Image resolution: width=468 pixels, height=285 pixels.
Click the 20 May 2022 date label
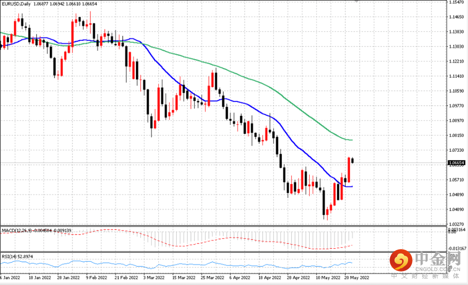tap(357, 278)
